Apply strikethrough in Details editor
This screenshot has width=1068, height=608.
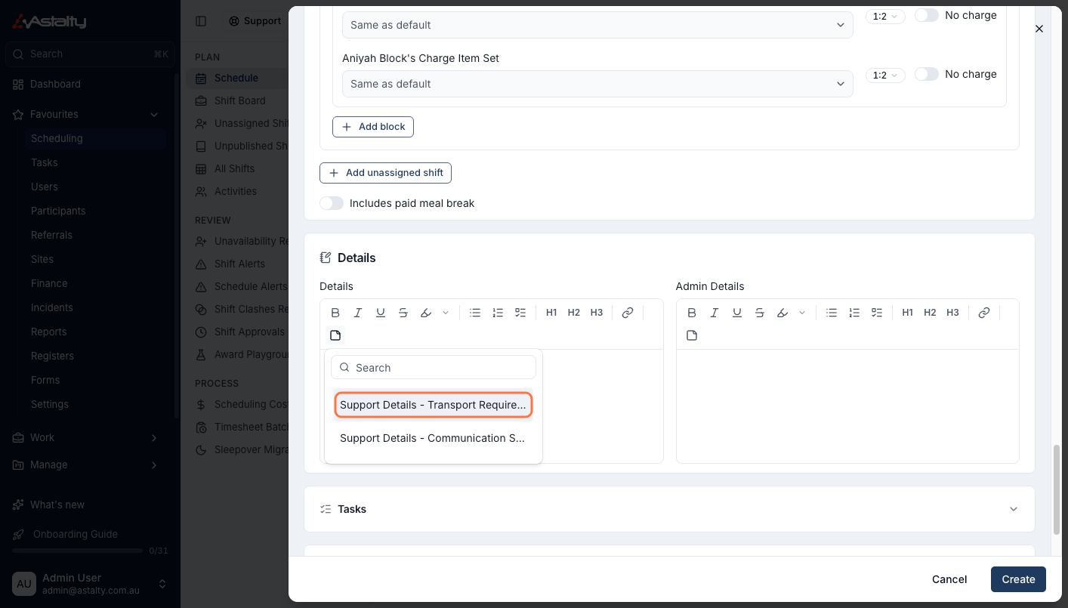pyautogui.click(x=403, y=313)
